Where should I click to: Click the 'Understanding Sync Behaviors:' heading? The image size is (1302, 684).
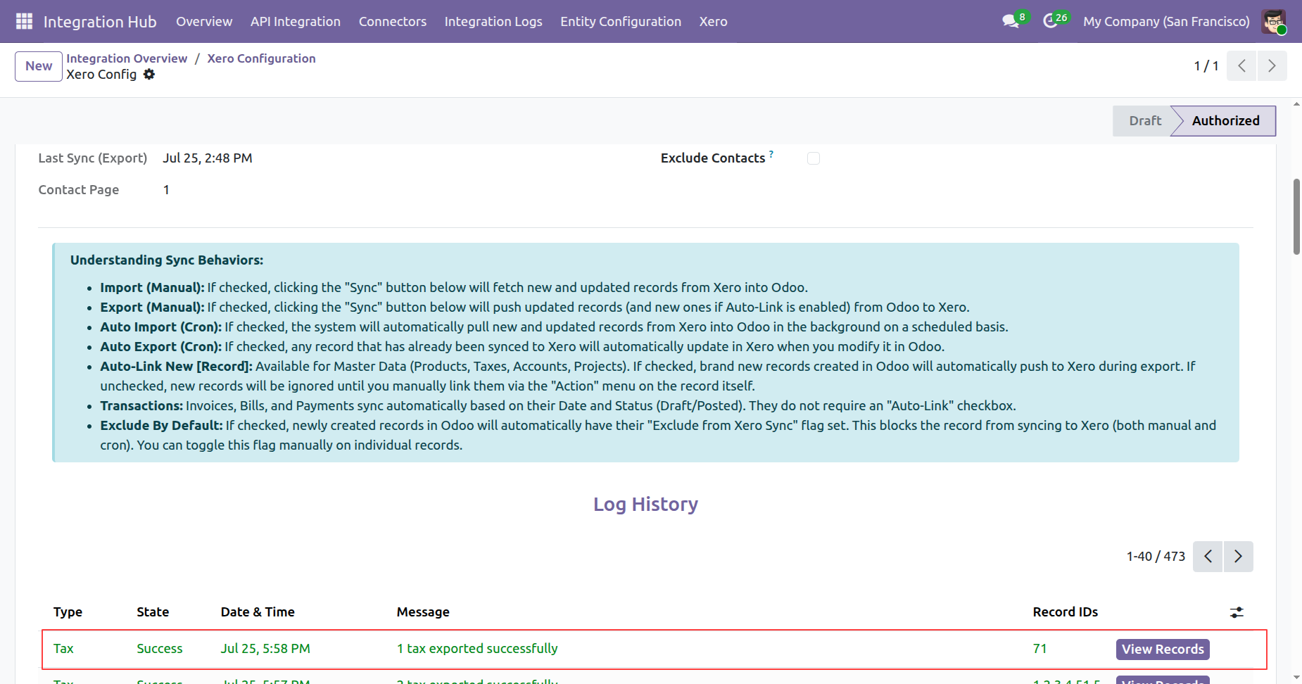(167, 260)
